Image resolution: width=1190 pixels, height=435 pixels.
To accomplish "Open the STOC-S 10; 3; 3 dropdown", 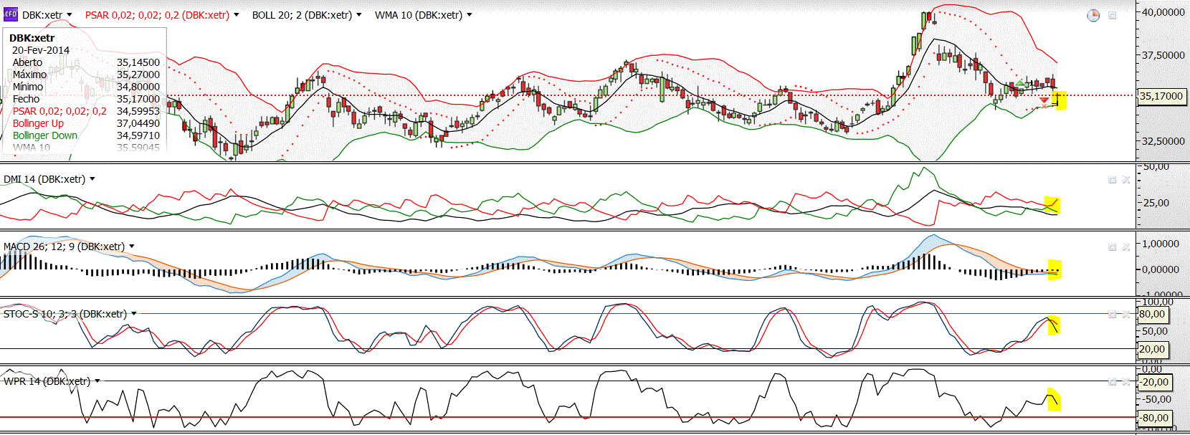I will pyautogui.click(x=133, y=314).
